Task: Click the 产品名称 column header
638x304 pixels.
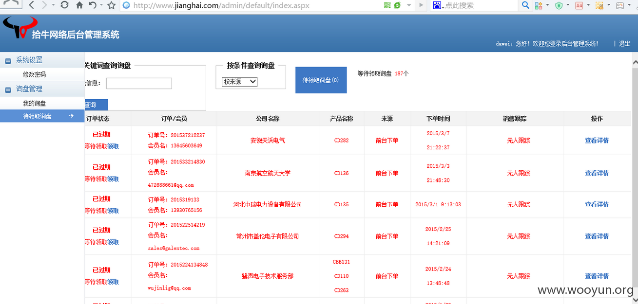Action: point(341,118)
